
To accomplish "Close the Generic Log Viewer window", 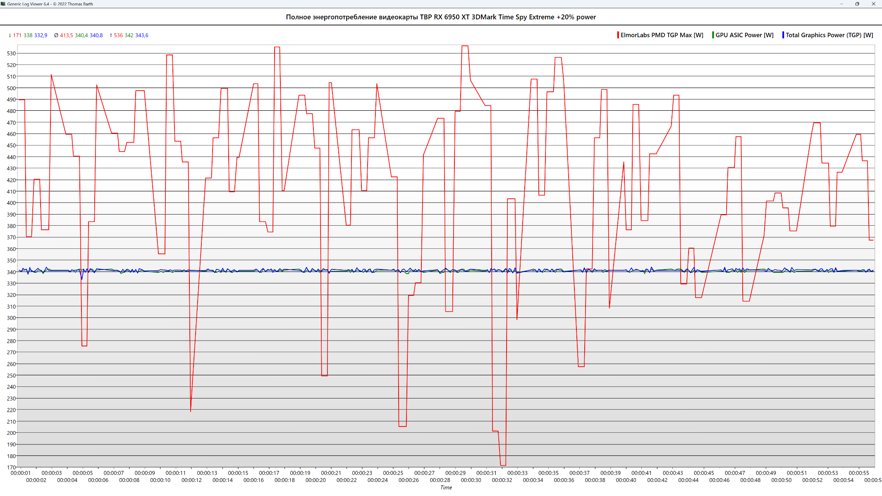I will [x=873, y=4].
